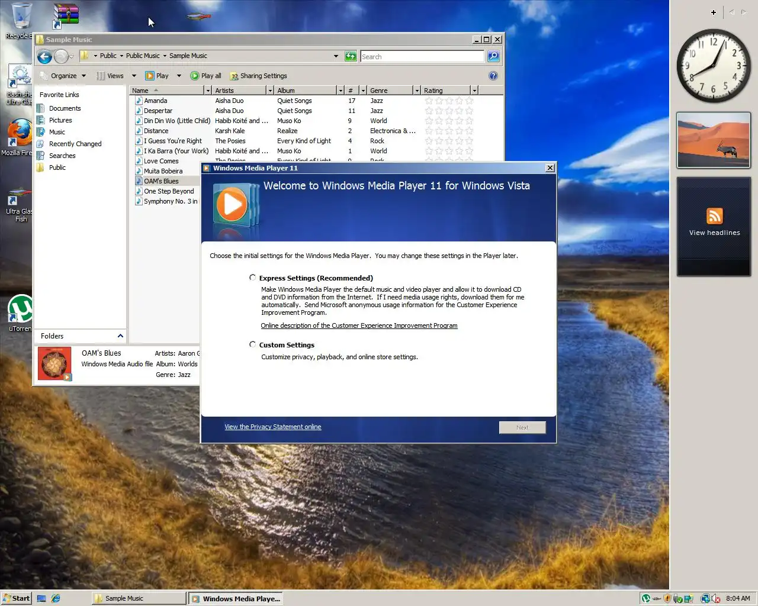Screen dimensions: 758x606
Task: Expand the Folders pane chevron
Action: click(x=120, y=336)
